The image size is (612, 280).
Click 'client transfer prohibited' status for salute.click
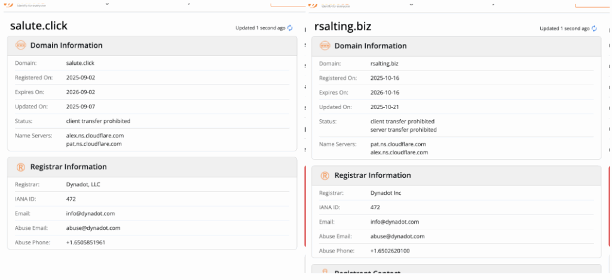coord(98,121)
